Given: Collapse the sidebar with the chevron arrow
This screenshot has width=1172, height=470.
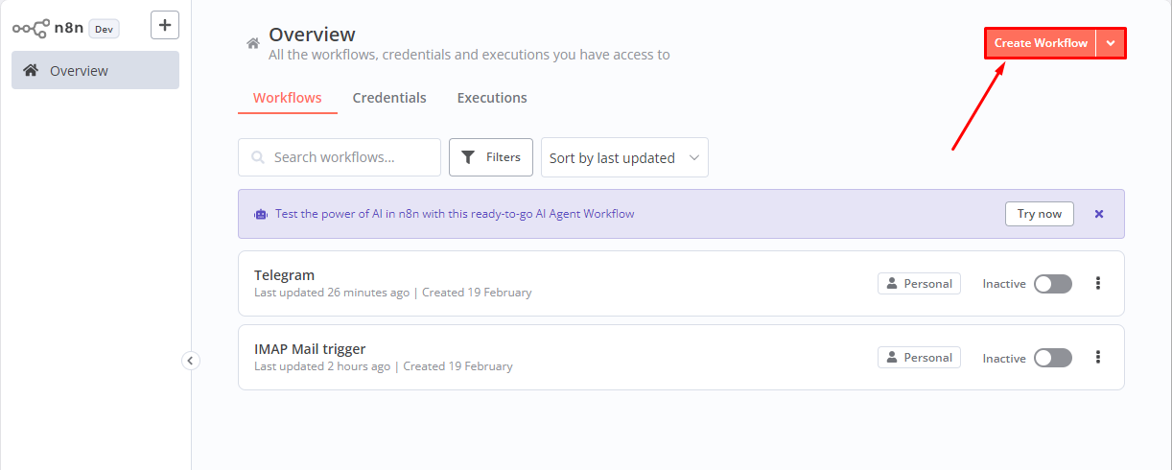Looking at the screenshot, I should 190,361.
